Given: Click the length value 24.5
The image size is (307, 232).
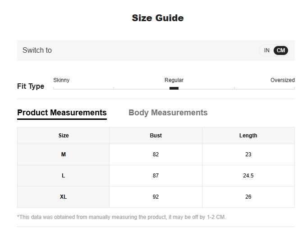Looking at the screenshot, I should pyautogui.click(x=248, y=176).
